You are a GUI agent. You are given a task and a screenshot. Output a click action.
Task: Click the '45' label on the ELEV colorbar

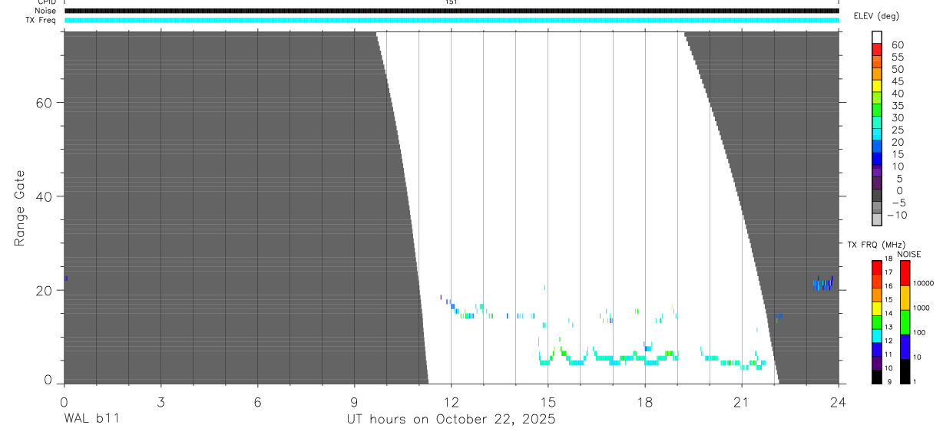[x=898, y=81]
